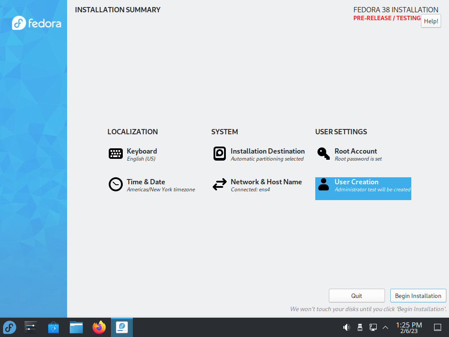Click 'Automatic partitioning selected' text
Screen dimensions: 449x337
[267, 159]
